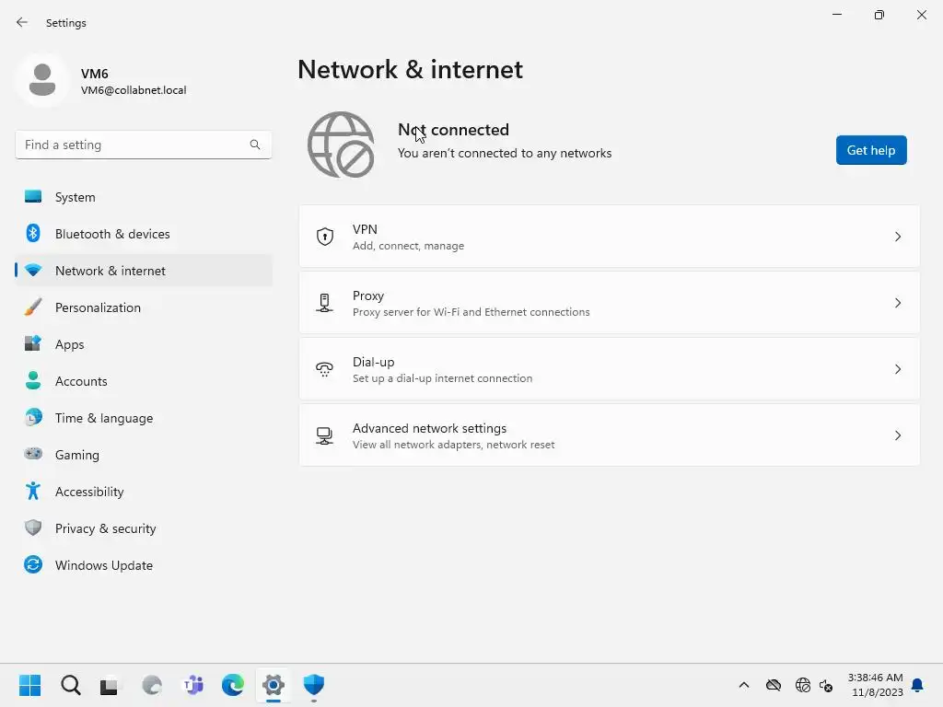Open VPN Add, connect, manage
Image resolution: width=943 pixels, height=707 pixels.
pos(610,237)
